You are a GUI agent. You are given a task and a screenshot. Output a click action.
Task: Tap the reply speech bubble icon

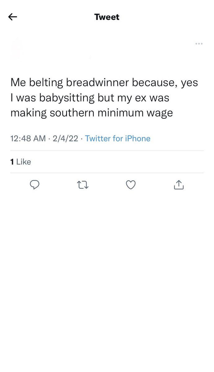coord(34,185)
